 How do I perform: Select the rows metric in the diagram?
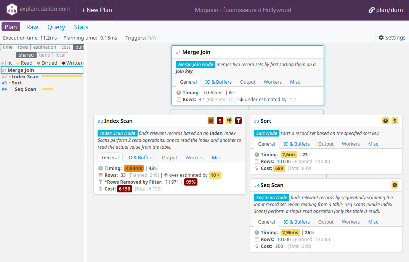click(x=23, y=47)
